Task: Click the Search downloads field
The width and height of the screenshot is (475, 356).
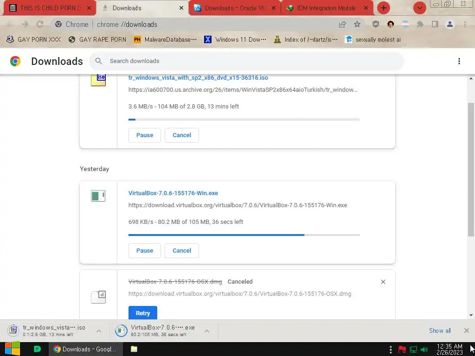Action: (x=246, y=61)
